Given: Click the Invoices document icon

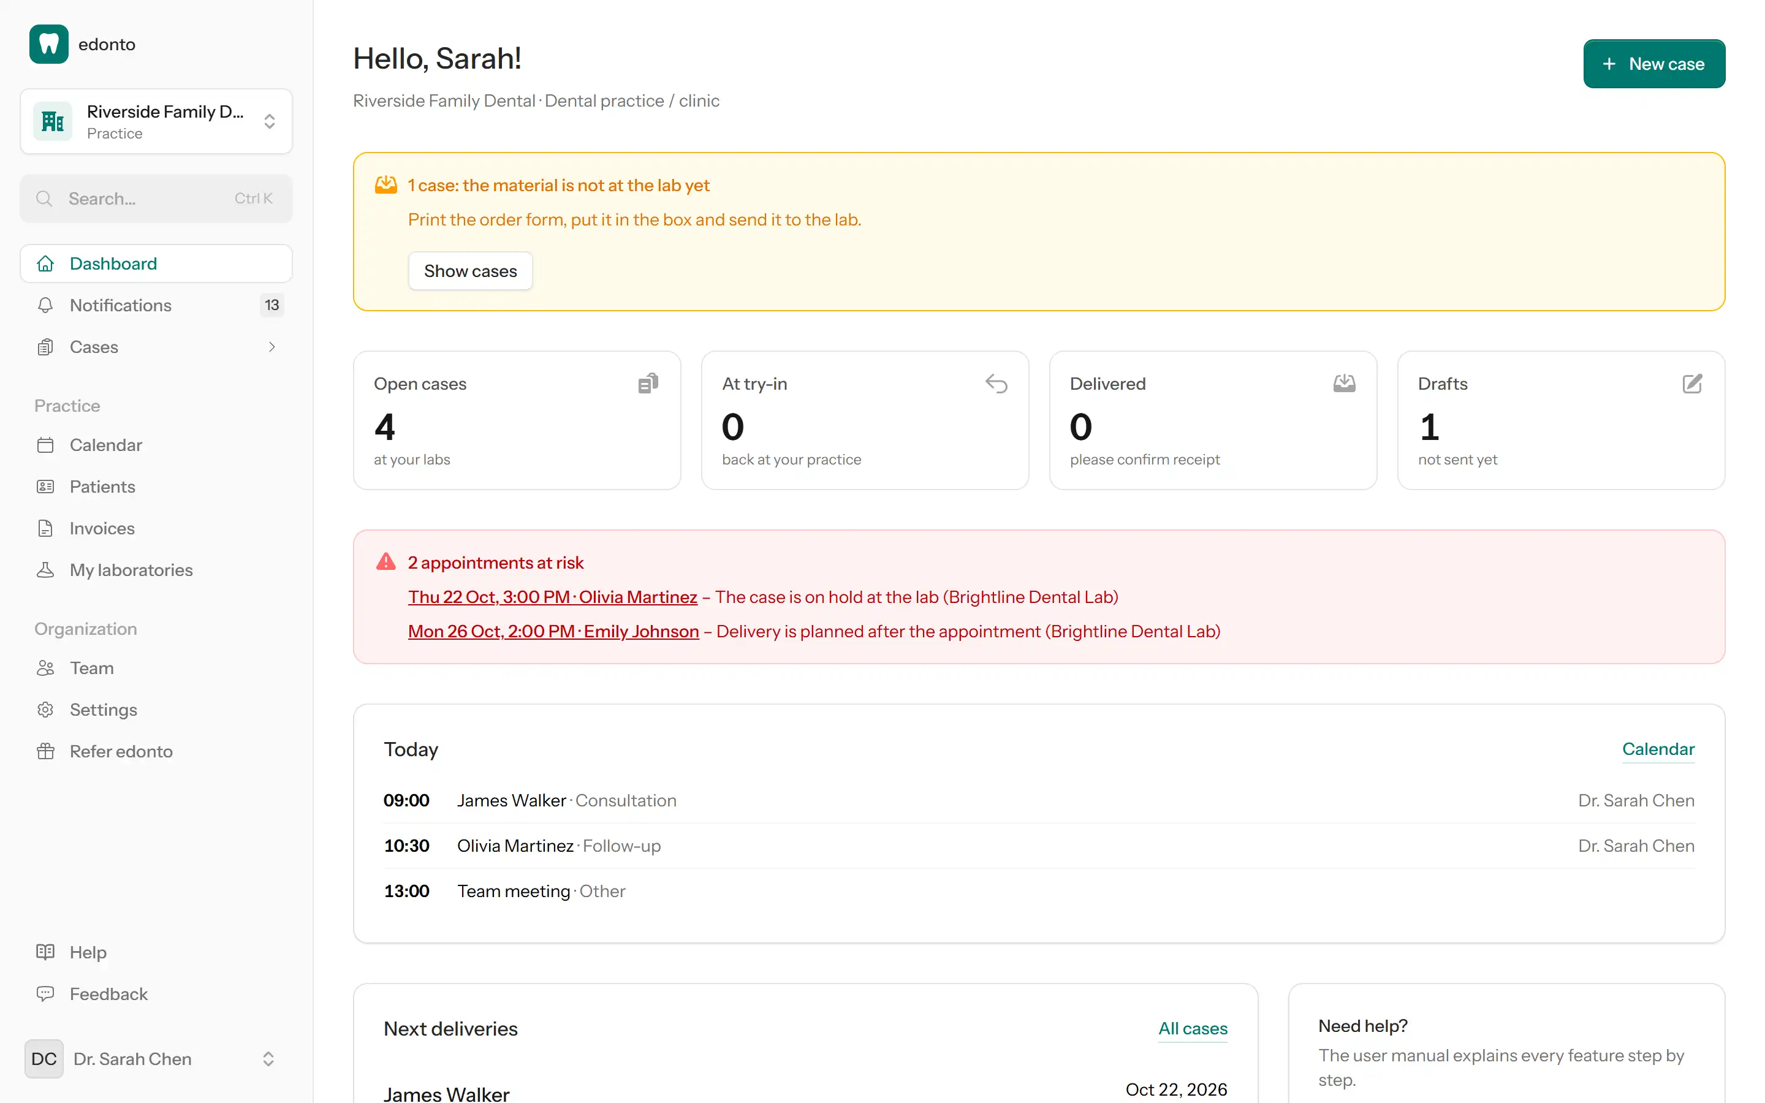Looking at the screenshot, I should pos(45,528).
